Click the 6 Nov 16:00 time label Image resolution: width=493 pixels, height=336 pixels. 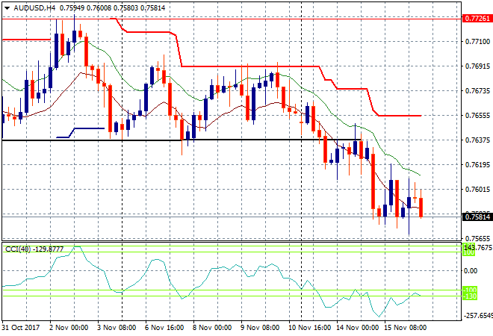point(164,328)
